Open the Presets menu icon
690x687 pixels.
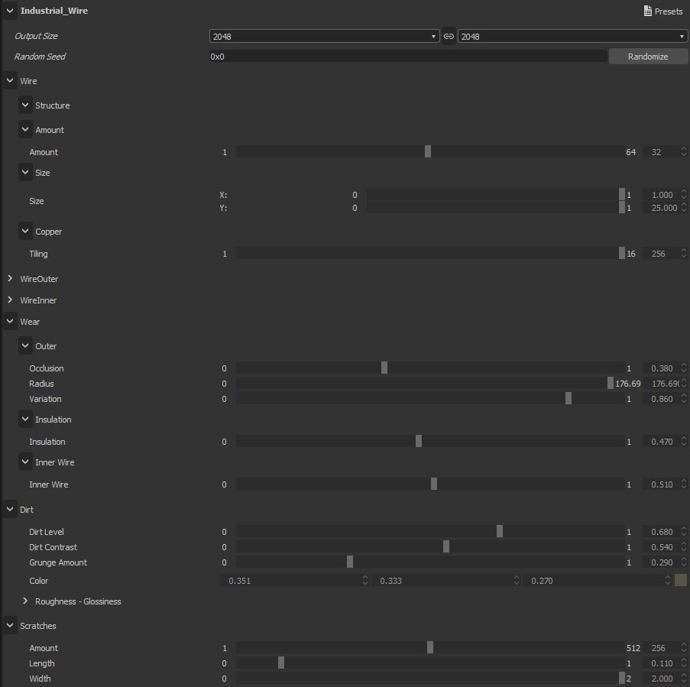tap(647, 11)
